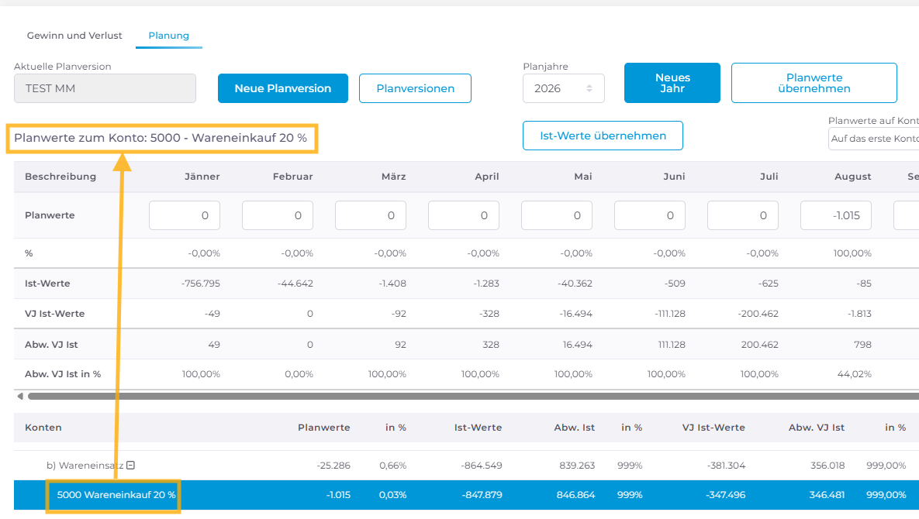Create a Neue Planversion
This screenshot has width=919, height=519.
[x=283, y=88]
